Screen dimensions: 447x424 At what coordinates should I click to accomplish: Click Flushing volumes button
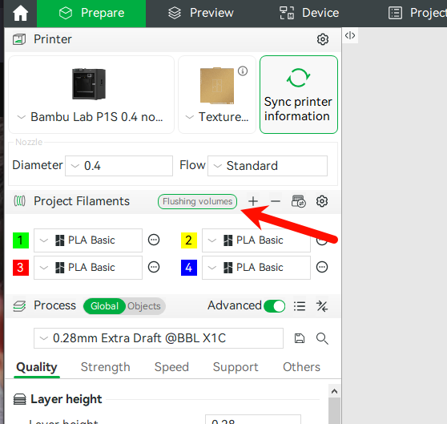(198, 202)
